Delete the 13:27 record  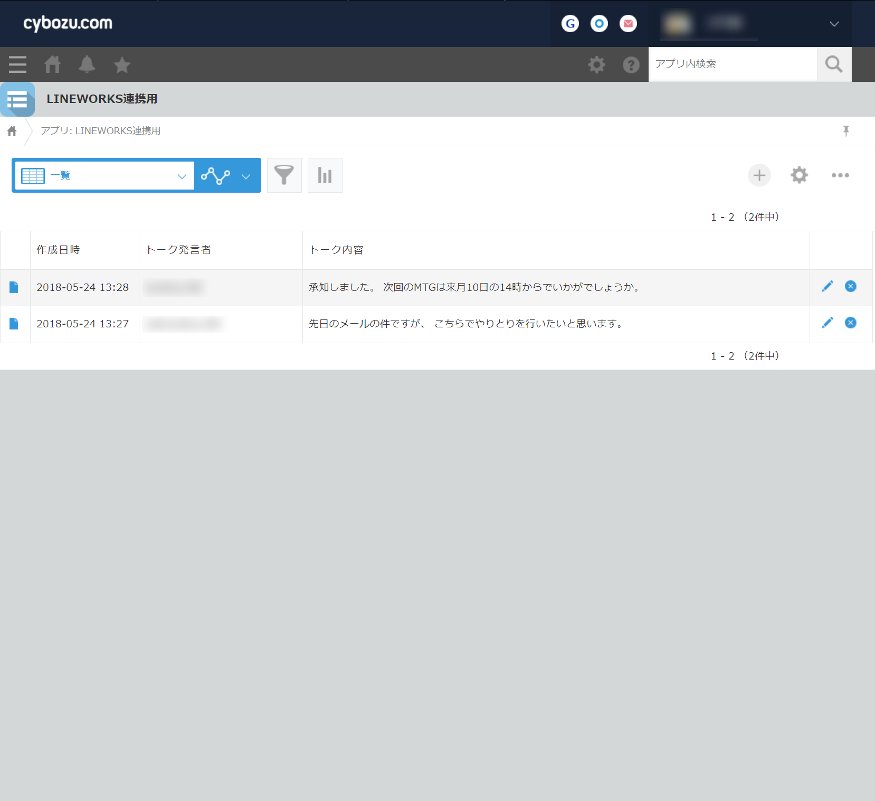pyautogui.click(x=850, y=323)
